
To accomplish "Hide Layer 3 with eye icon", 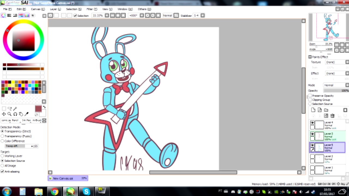I will [x=312, y=134].
